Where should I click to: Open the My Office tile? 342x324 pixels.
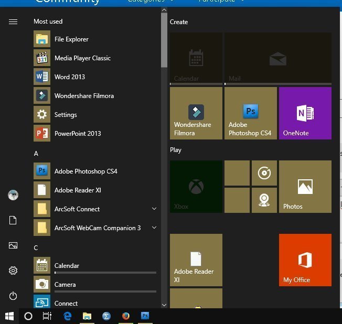pyautogui.click(x=305, y=260)
